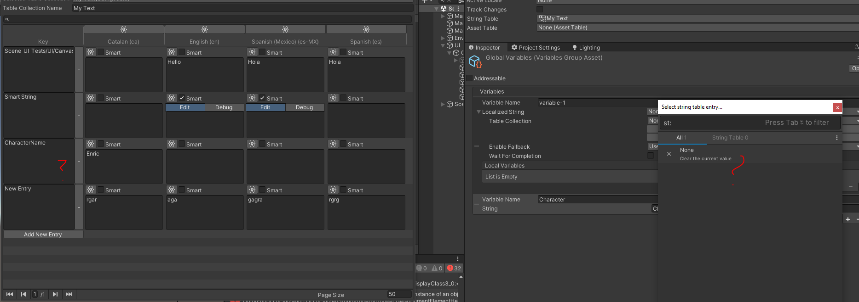Click metadata icon for rgrg Spanish entry

tap(333, 190)
